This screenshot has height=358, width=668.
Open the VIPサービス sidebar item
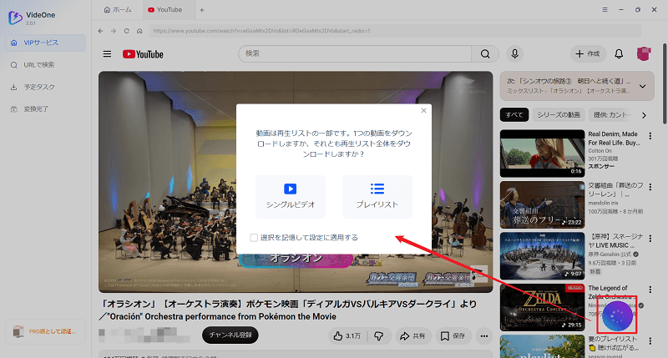click(46, 43)
